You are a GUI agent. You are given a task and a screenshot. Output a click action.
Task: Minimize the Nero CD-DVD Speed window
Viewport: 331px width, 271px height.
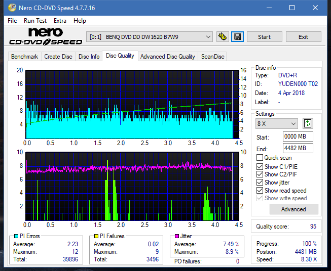coord(269,8)
